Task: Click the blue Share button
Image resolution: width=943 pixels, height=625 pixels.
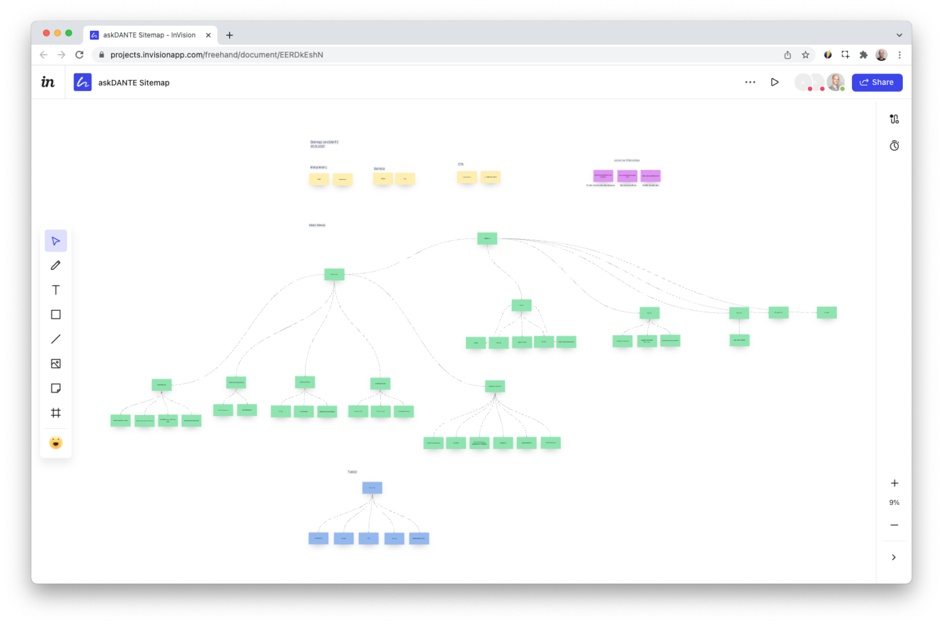Action: pyautogui.click(x=877, y=82)
